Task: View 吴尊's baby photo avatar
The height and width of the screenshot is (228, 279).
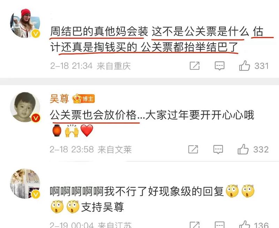Action: tap(25, 107)
